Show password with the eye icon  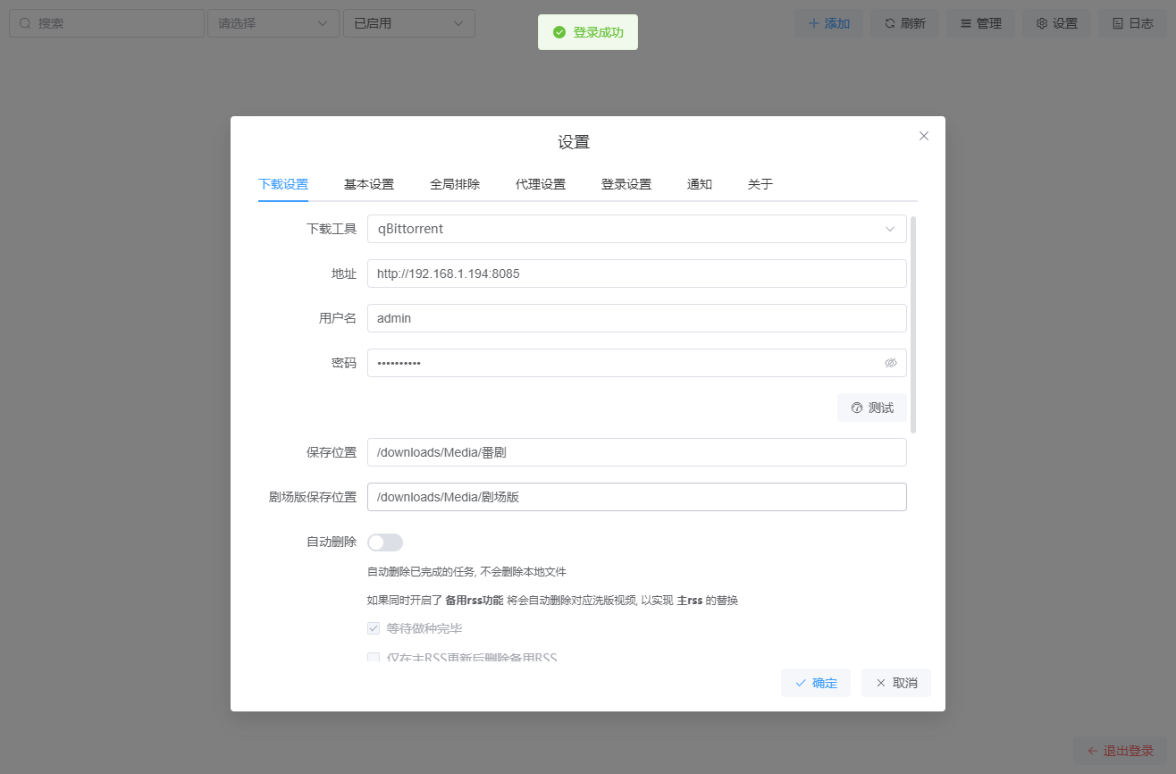coord(890,363)
